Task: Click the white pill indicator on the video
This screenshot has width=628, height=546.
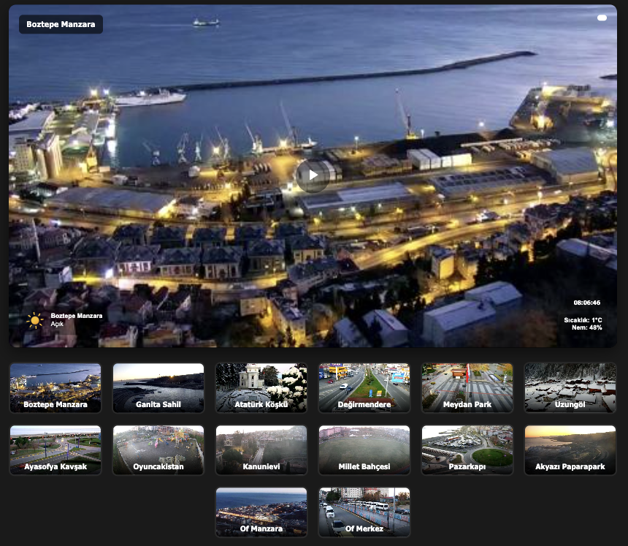Action: pyautogui.click(x=602, y=18)
